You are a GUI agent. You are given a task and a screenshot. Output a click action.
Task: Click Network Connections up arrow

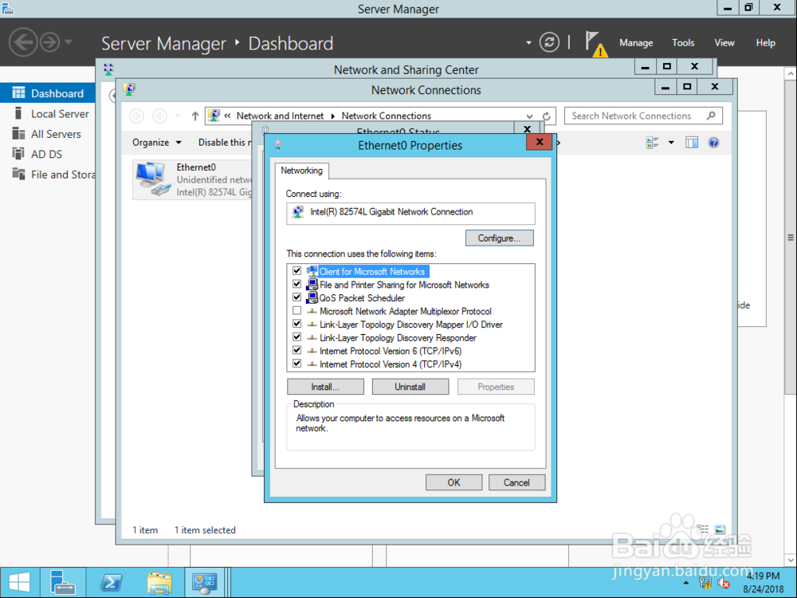[x=194, y=116]
